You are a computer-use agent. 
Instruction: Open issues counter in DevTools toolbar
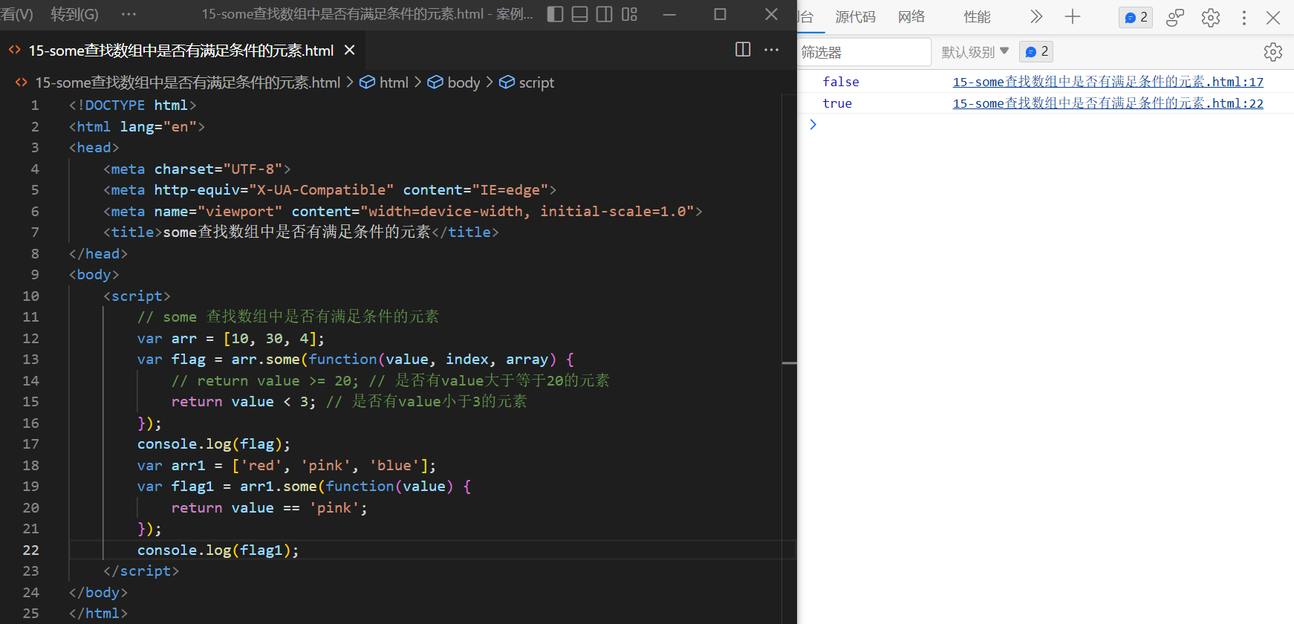pos(1136,17)
